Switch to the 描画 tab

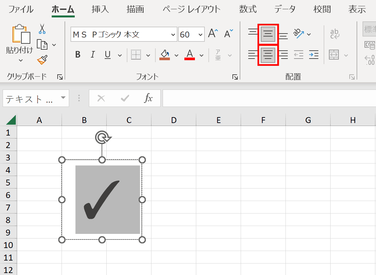pos(135,9)
